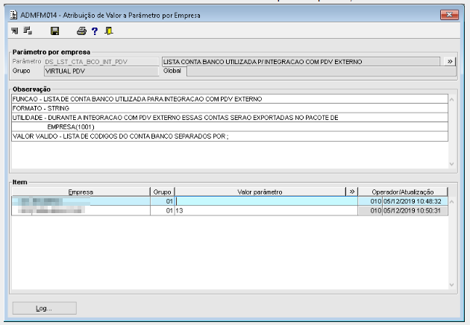Click operator 010 in first row

370,201
